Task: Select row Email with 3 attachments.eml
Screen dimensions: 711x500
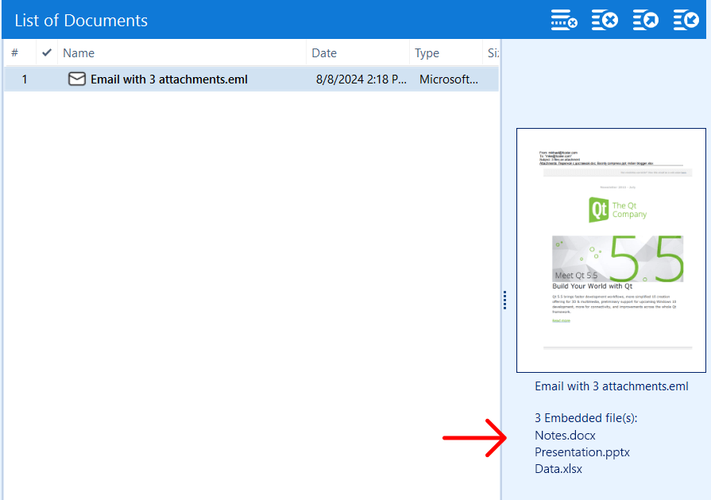Action: 252,79
